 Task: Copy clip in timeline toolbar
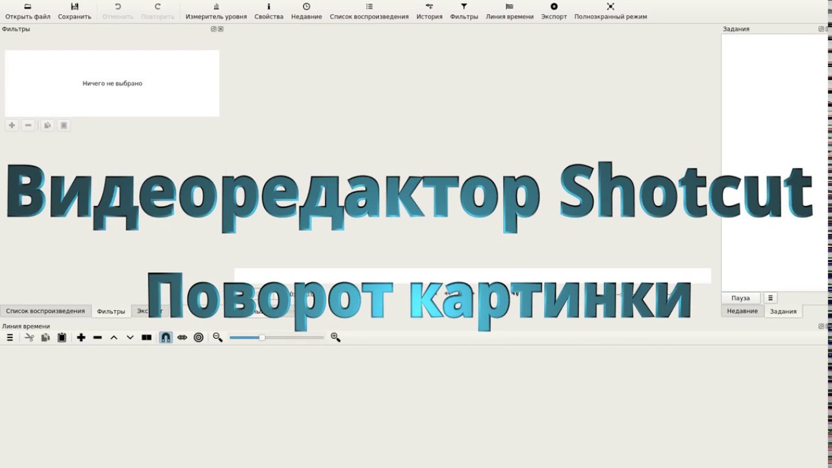click(45, 337)
